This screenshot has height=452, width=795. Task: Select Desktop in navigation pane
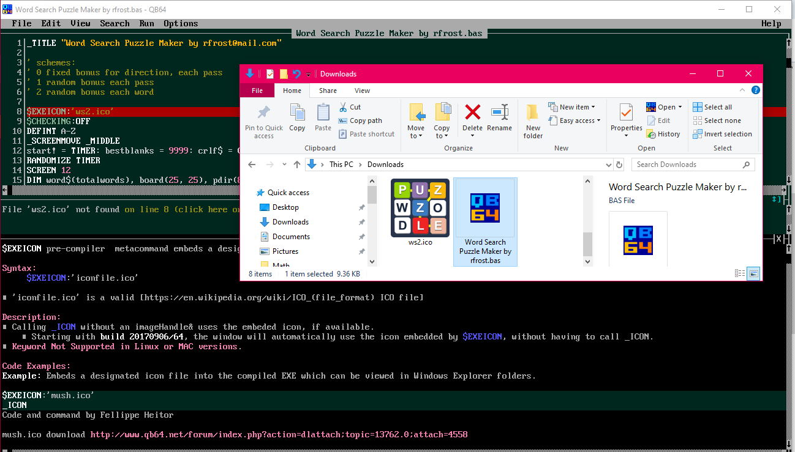tap(285, 207)
